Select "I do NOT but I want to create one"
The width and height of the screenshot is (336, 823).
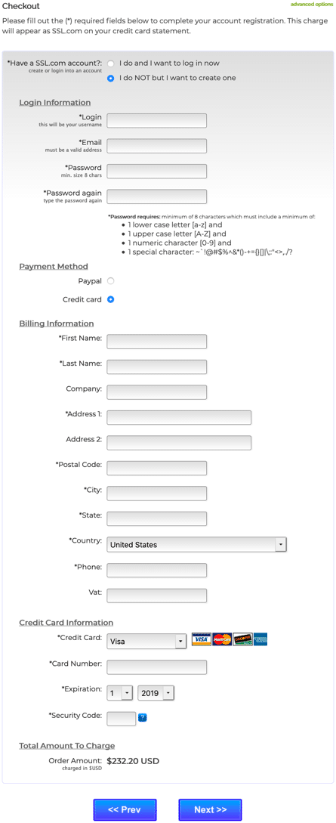[110, 78]
